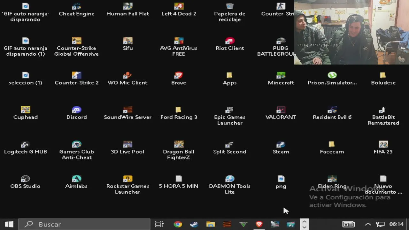Open the news and interests taskbar icon
The width and height of the screenshot is (409, 230).
tap(349, 224)
